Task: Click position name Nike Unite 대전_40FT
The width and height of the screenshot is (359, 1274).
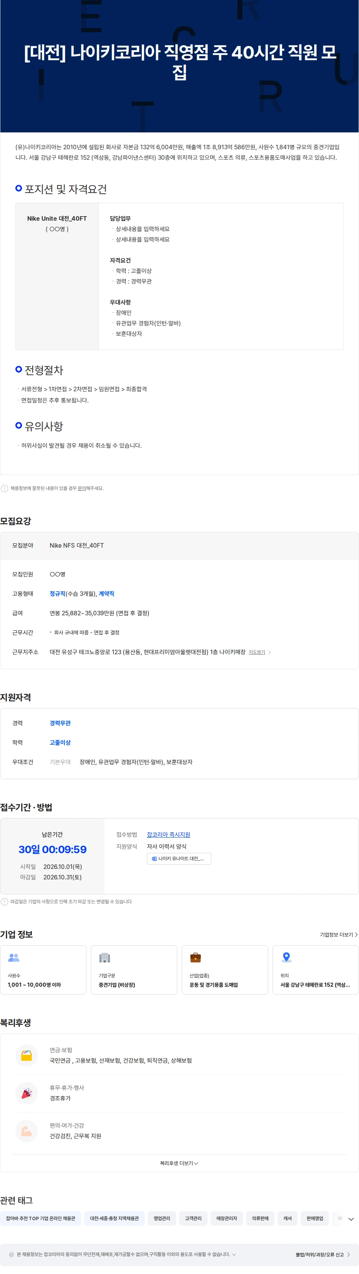Action: (x=57, y=218)
